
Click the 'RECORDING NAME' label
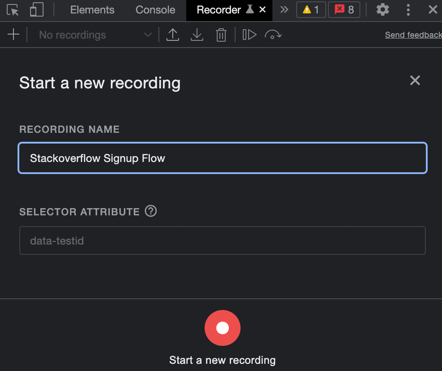click(70, 129)
